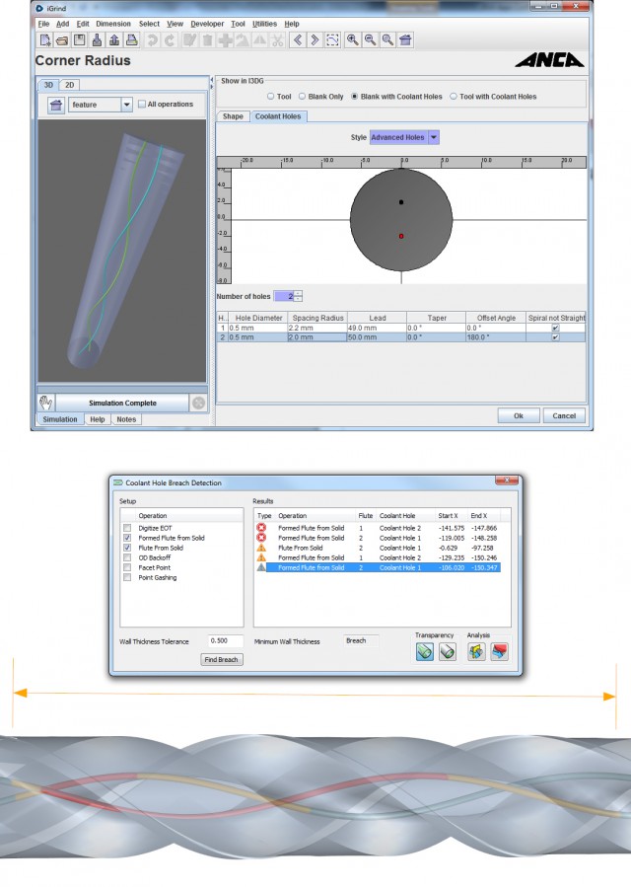Click the black coolant hole dot in the diagram
The width and height of the screenshot is (631, 887).
tap(401, 202)
